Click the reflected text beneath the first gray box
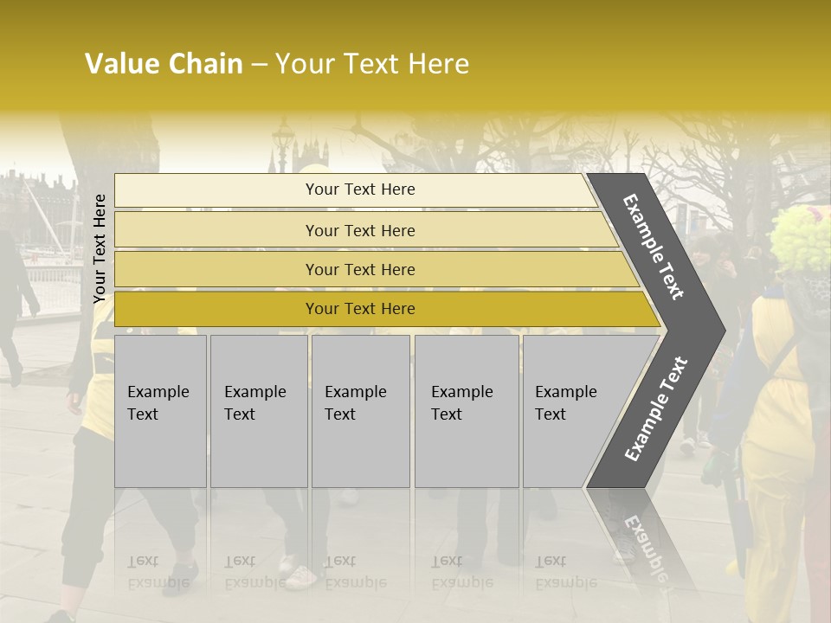The image size is (831, 623). pyautogui.click(x=158, y=573)
